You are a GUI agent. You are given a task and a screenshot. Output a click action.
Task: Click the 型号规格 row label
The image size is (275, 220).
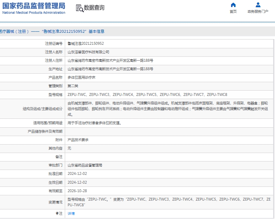pyautogui.click(x=55, y=94)
